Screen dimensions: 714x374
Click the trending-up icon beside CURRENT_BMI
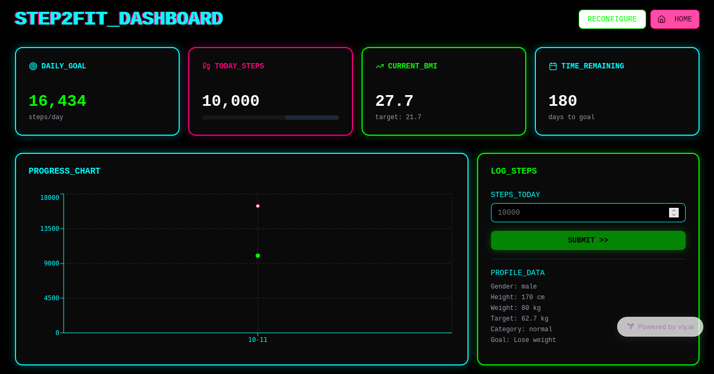[380, 66]
